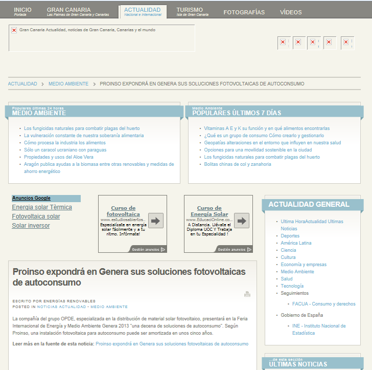Open 'INE - Instituto Nacional de Estadística' link
This screenshot has width=372, height=370.
319,330
